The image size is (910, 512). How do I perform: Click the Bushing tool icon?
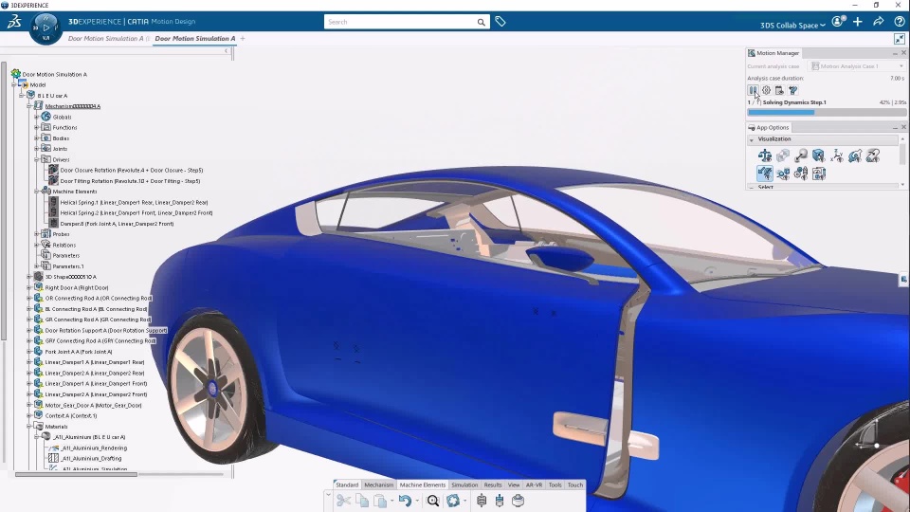pyautogui.click(x=519, y=501)
